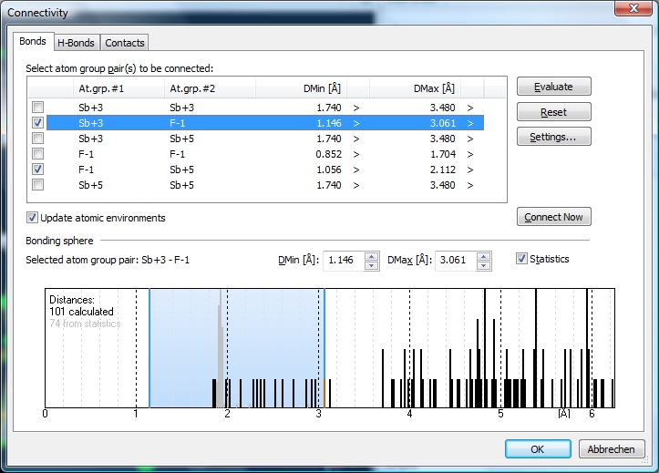Confirm with the OK button

pyautogui.click(x=537, y=449)
